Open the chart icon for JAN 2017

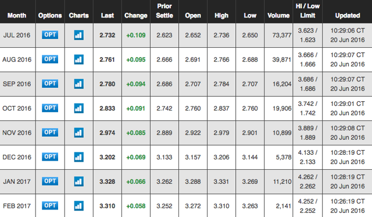(79, 182)
